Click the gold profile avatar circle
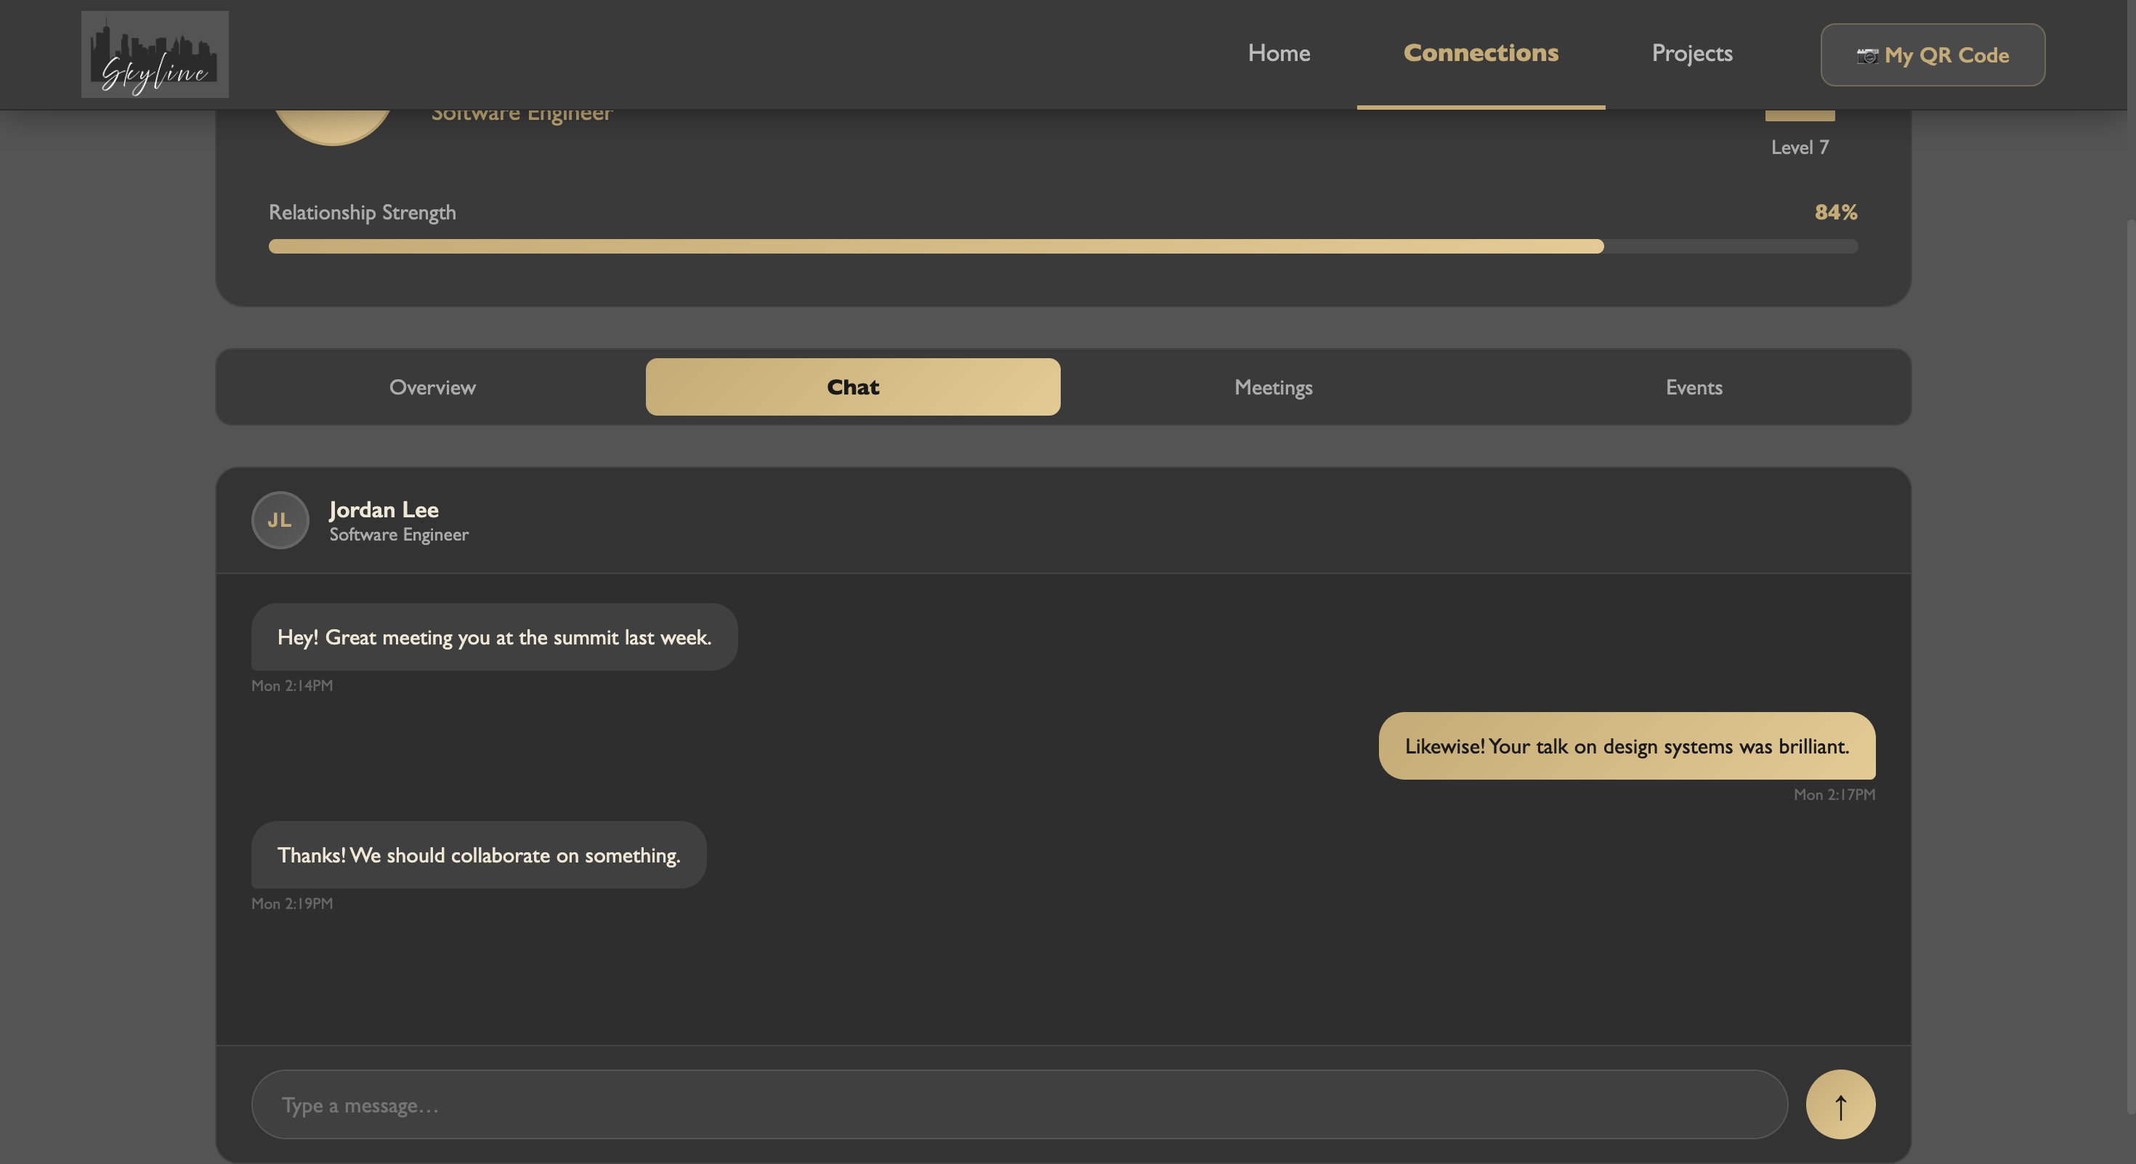2136x1164 pixels. click(x=333, y=124)
